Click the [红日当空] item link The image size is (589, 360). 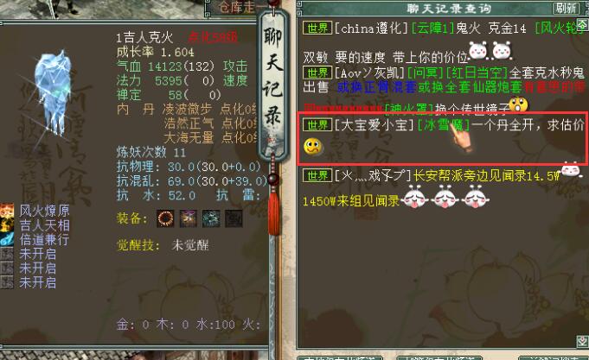(477, 73)
